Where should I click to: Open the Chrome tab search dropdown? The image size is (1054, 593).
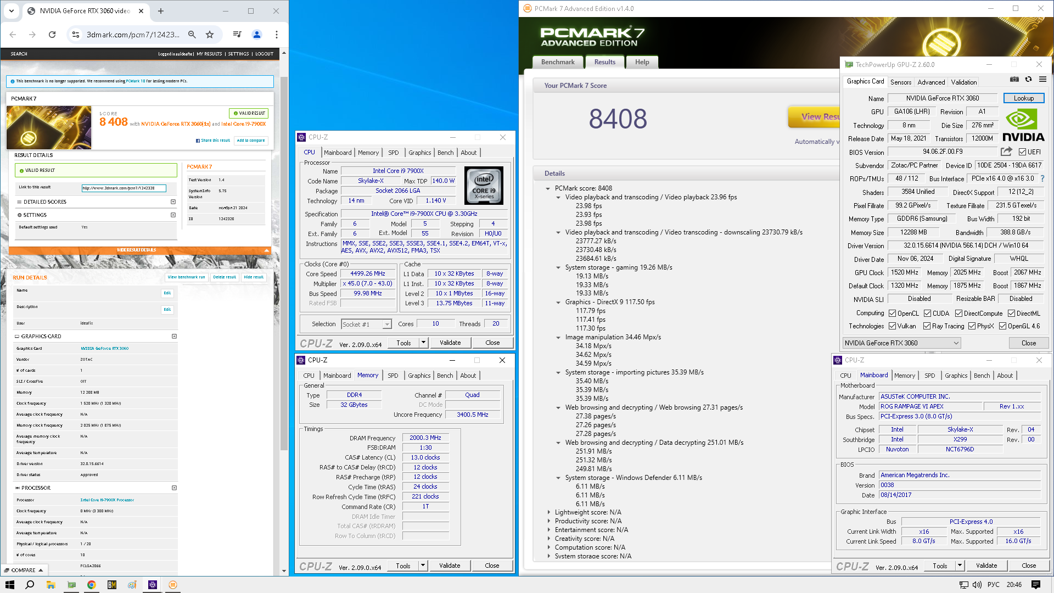[x=12, y=11]
